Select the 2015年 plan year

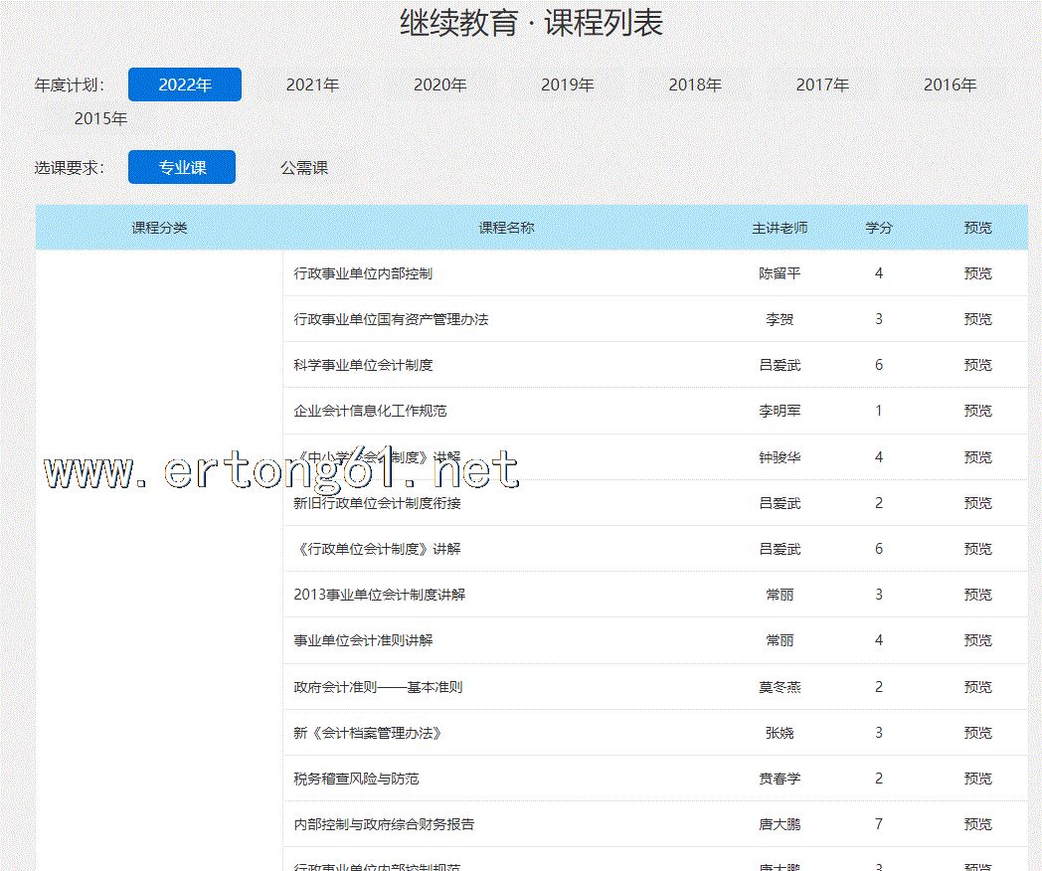point(100,119)
